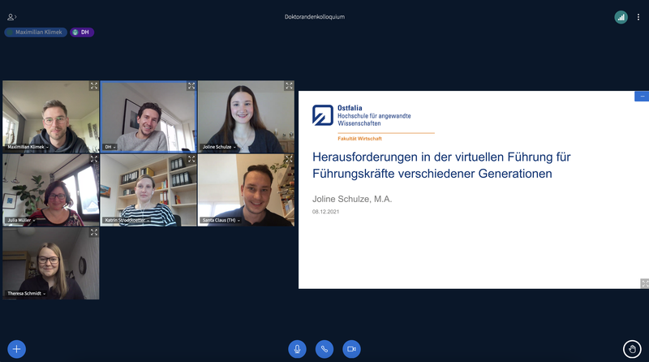Fullscreen Katrin Strodtkoetter's webcam tile

click(191, 159)
